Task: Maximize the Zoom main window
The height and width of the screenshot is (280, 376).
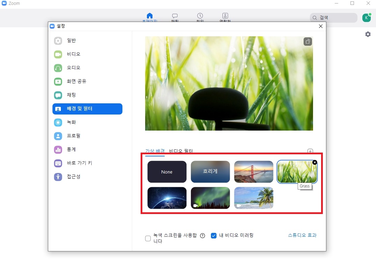Action: pos(352,3)
